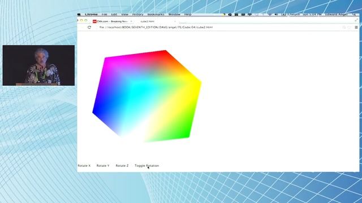Open the Edit menu
Viewport: 362px width, 203px height.
pyautogui.click(x=114, y=14)
